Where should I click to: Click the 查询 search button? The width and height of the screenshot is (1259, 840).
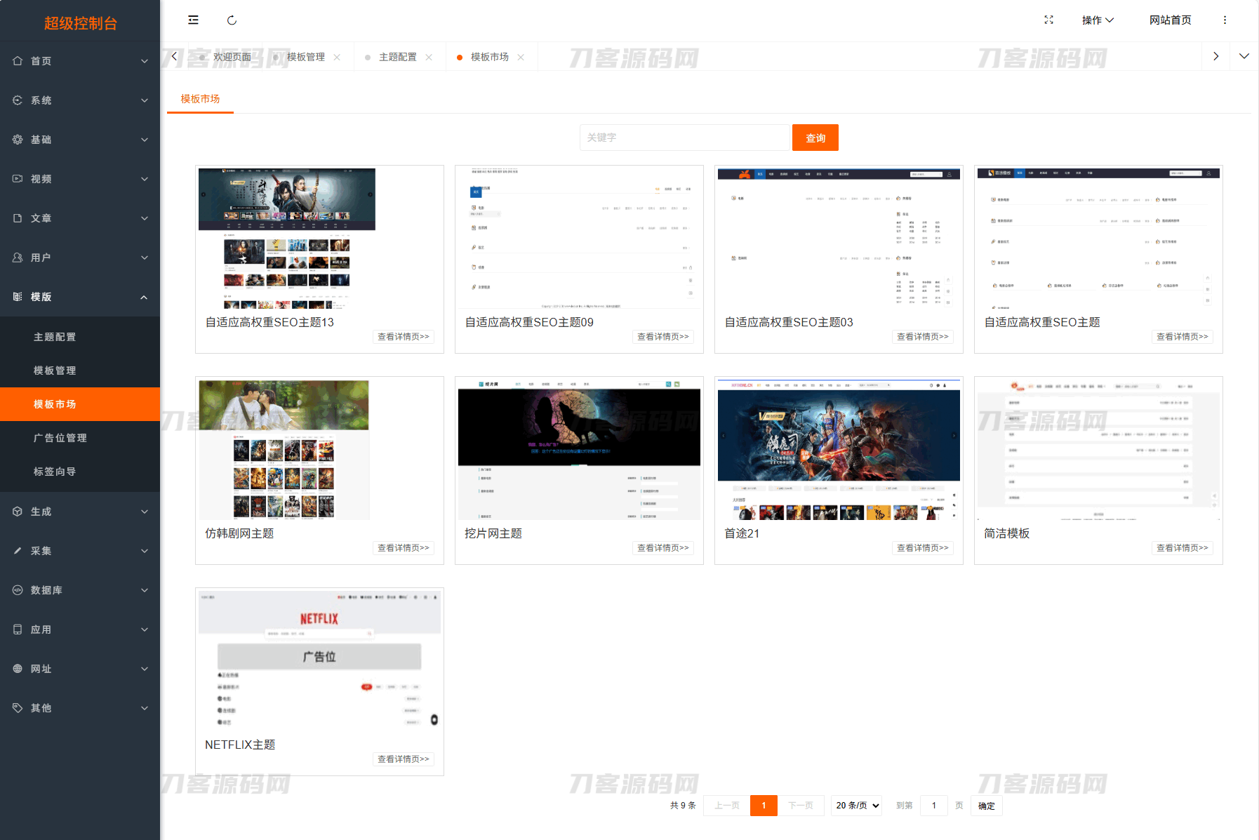click(815, 138)
